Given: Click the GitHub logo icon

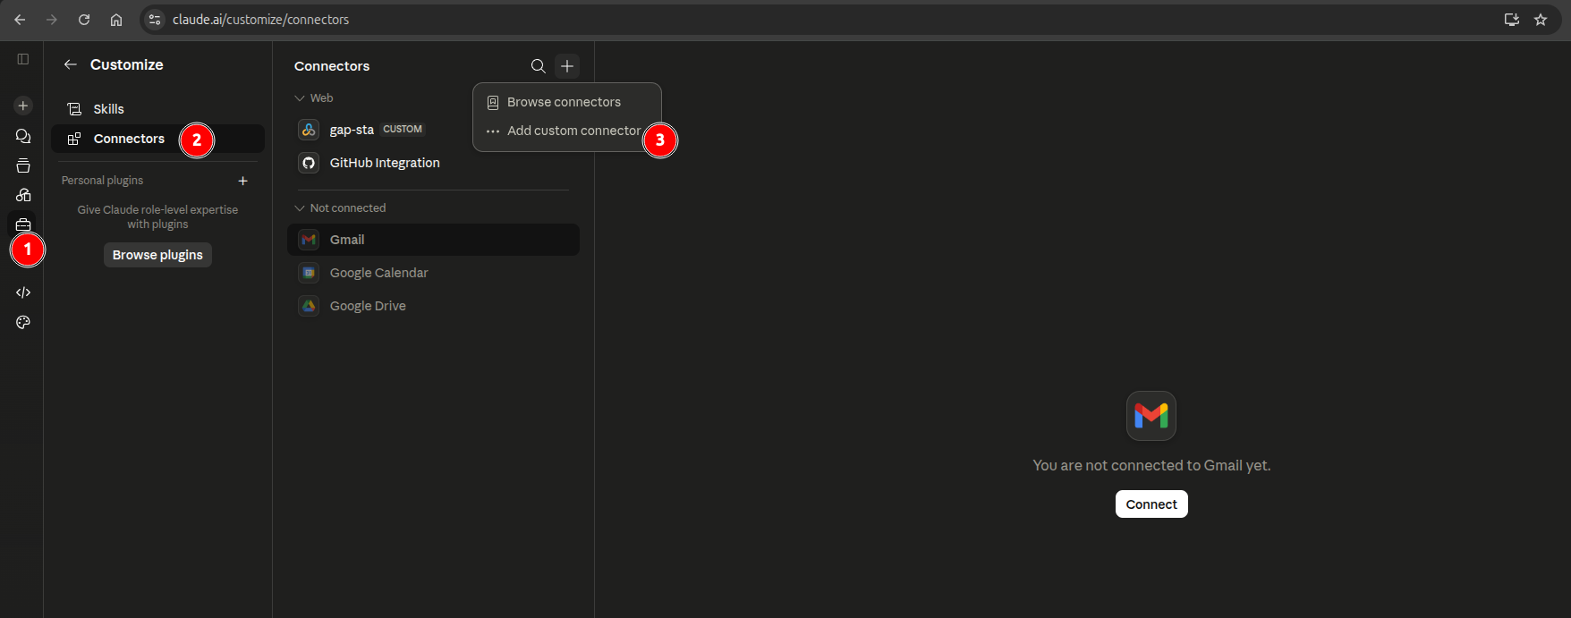Looking at the screenshot, I should (x=309, y=163).
